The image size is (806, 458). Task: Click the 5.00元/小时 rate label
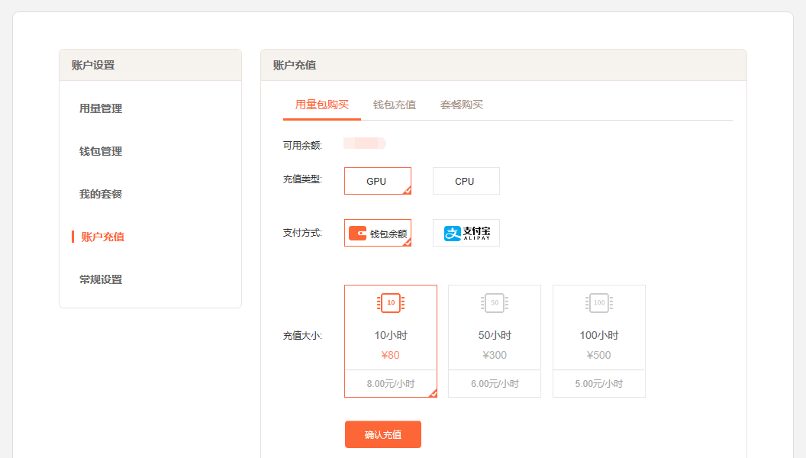(x=599, y=384)
